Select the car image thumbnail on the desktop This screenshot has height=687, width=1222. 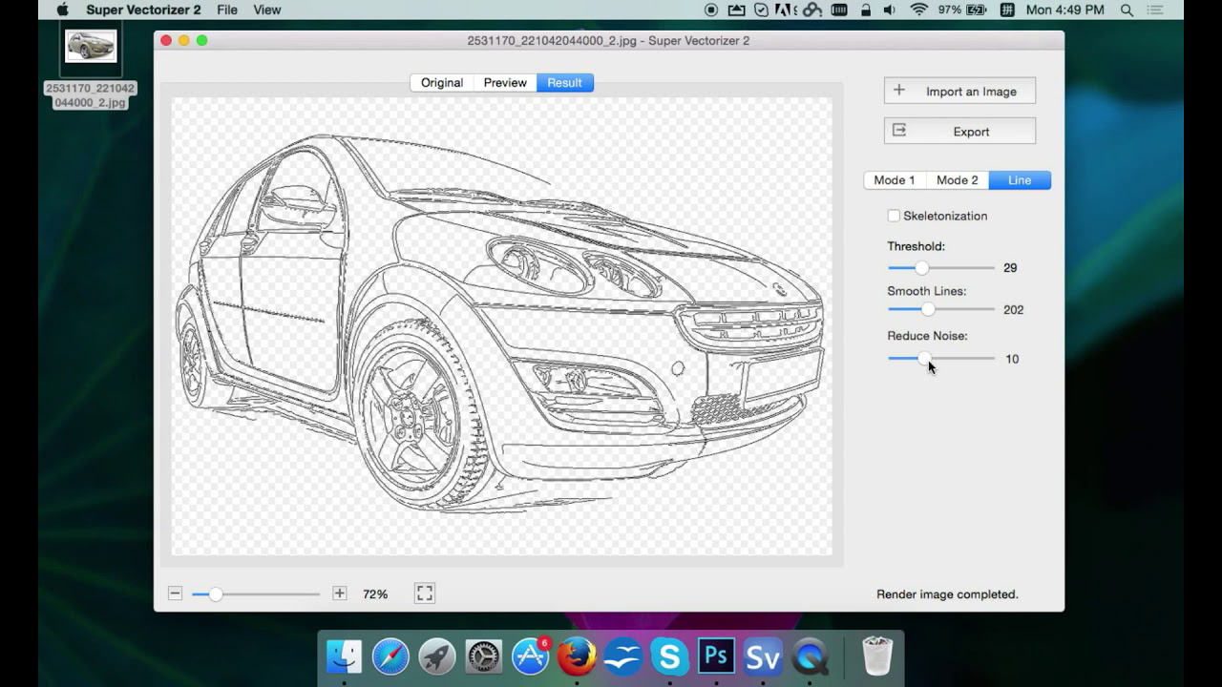click(x=90, y=44)
